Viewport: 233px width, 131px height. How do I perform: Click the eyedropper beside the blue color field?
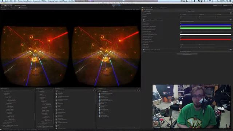tap(232, 25)
